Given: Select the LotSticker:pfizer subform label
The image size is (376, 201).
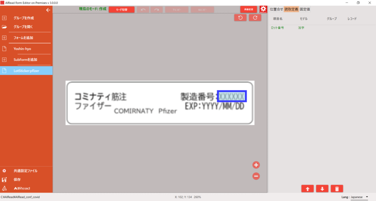Looking at the screenshot, I should pyautogui.click(x=26, y=71).
